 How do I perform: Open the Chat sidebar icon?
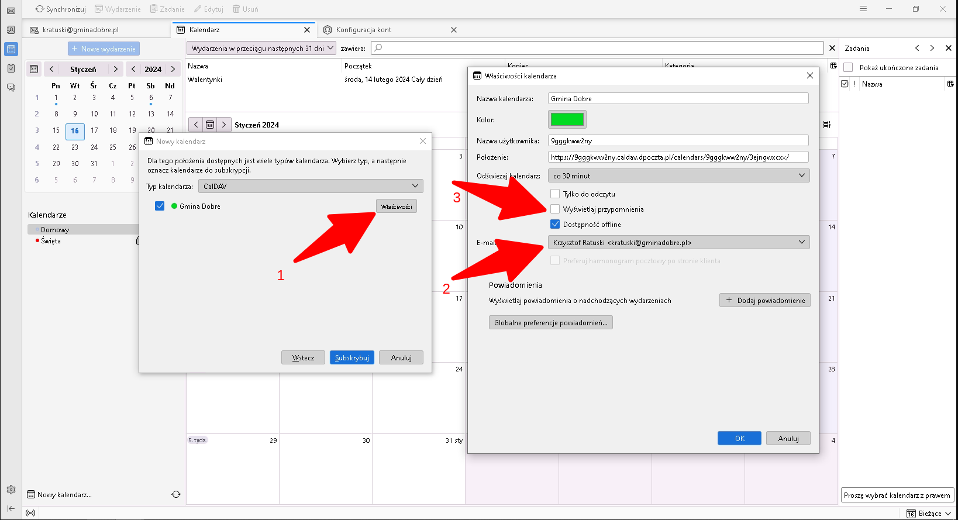pyautogui.click(x=11, y=88)
